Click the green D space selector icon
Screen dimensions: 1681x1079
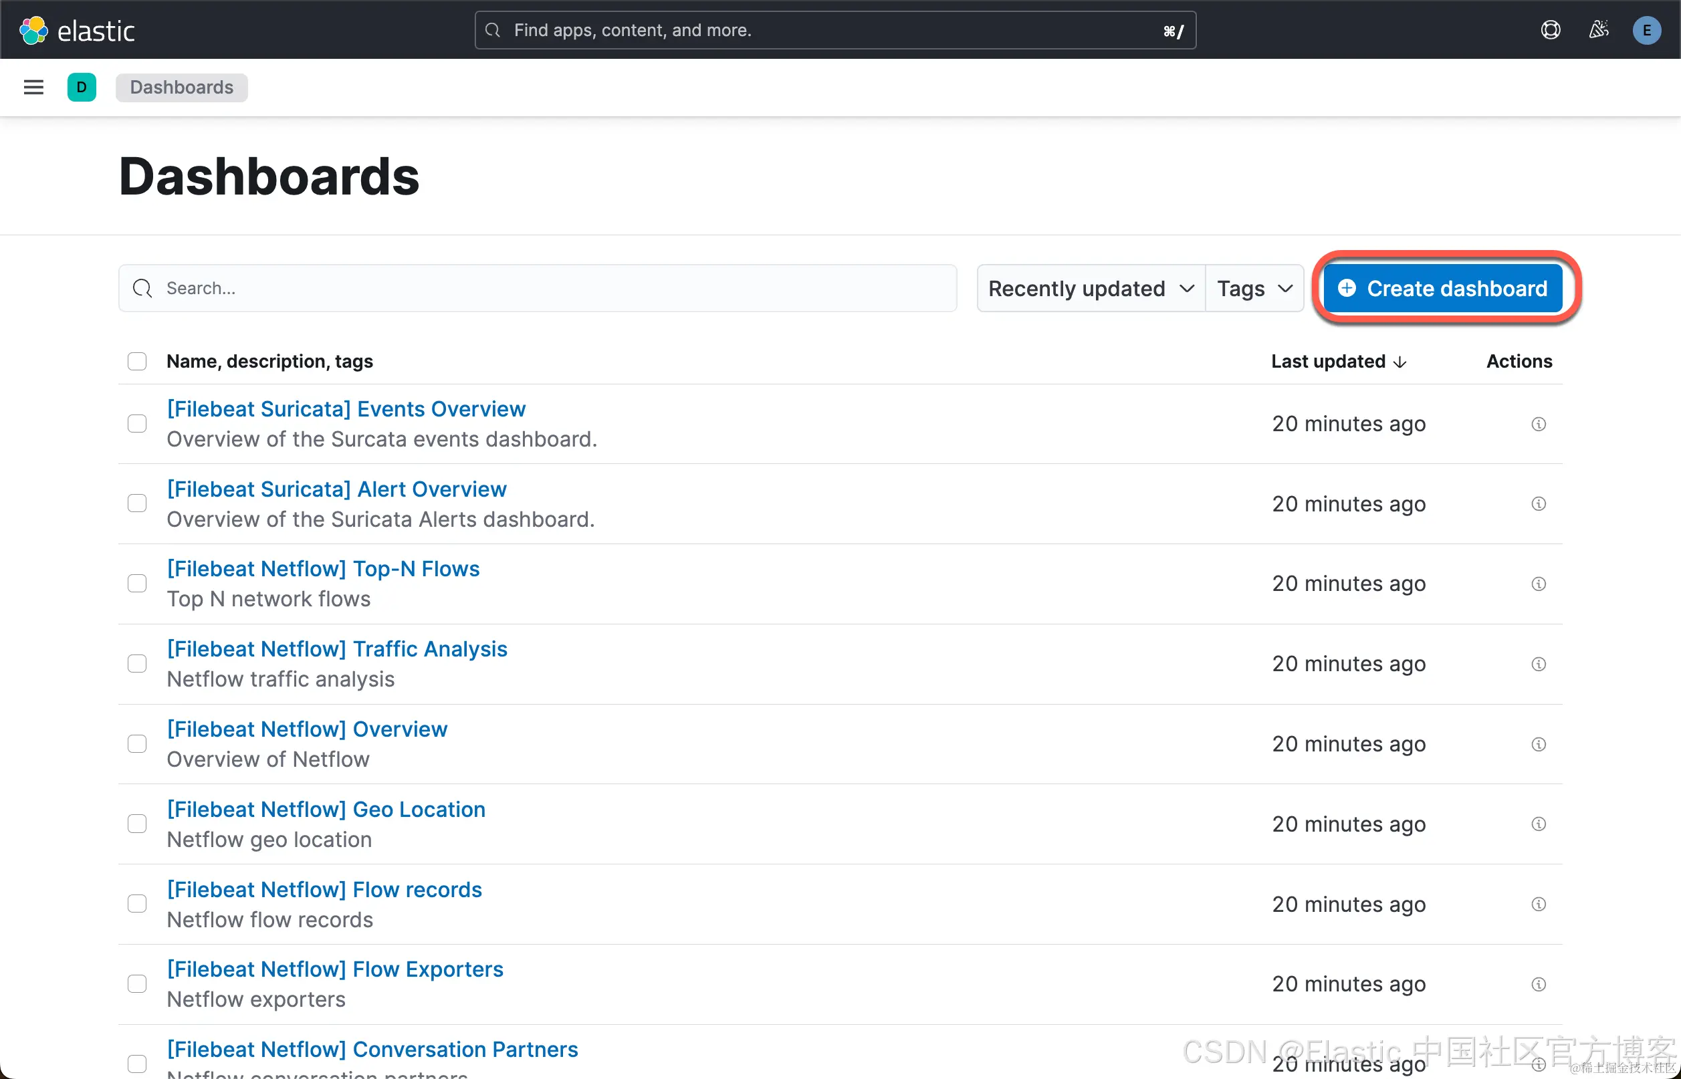[x=82, y=88]
